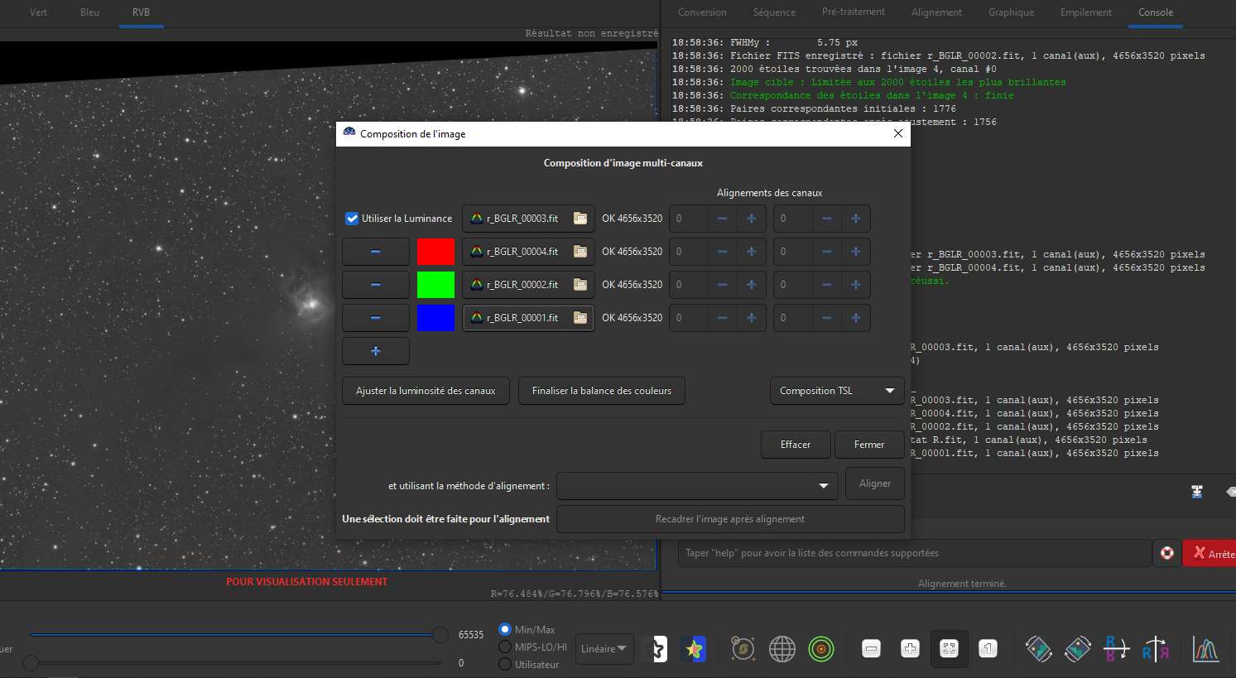The width and height of the screenshot is (1236, 678).
Task: Open the Composition TSL dropdown
Action: [837, 391]
